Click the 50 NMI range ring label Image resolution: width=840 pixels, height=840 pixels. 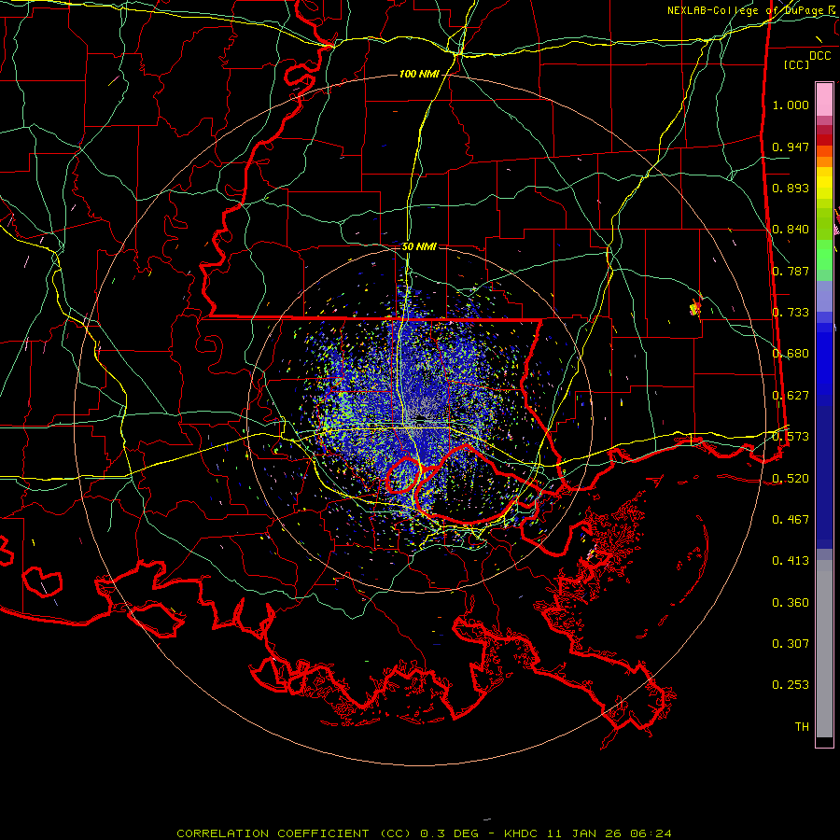coord(419,247)
